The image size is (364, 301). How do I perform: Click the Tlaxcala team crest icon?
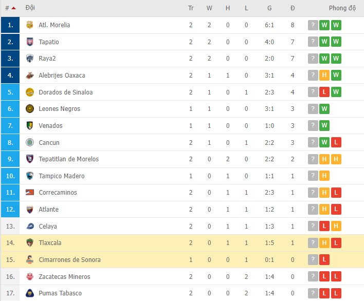(x=29, y=243)
